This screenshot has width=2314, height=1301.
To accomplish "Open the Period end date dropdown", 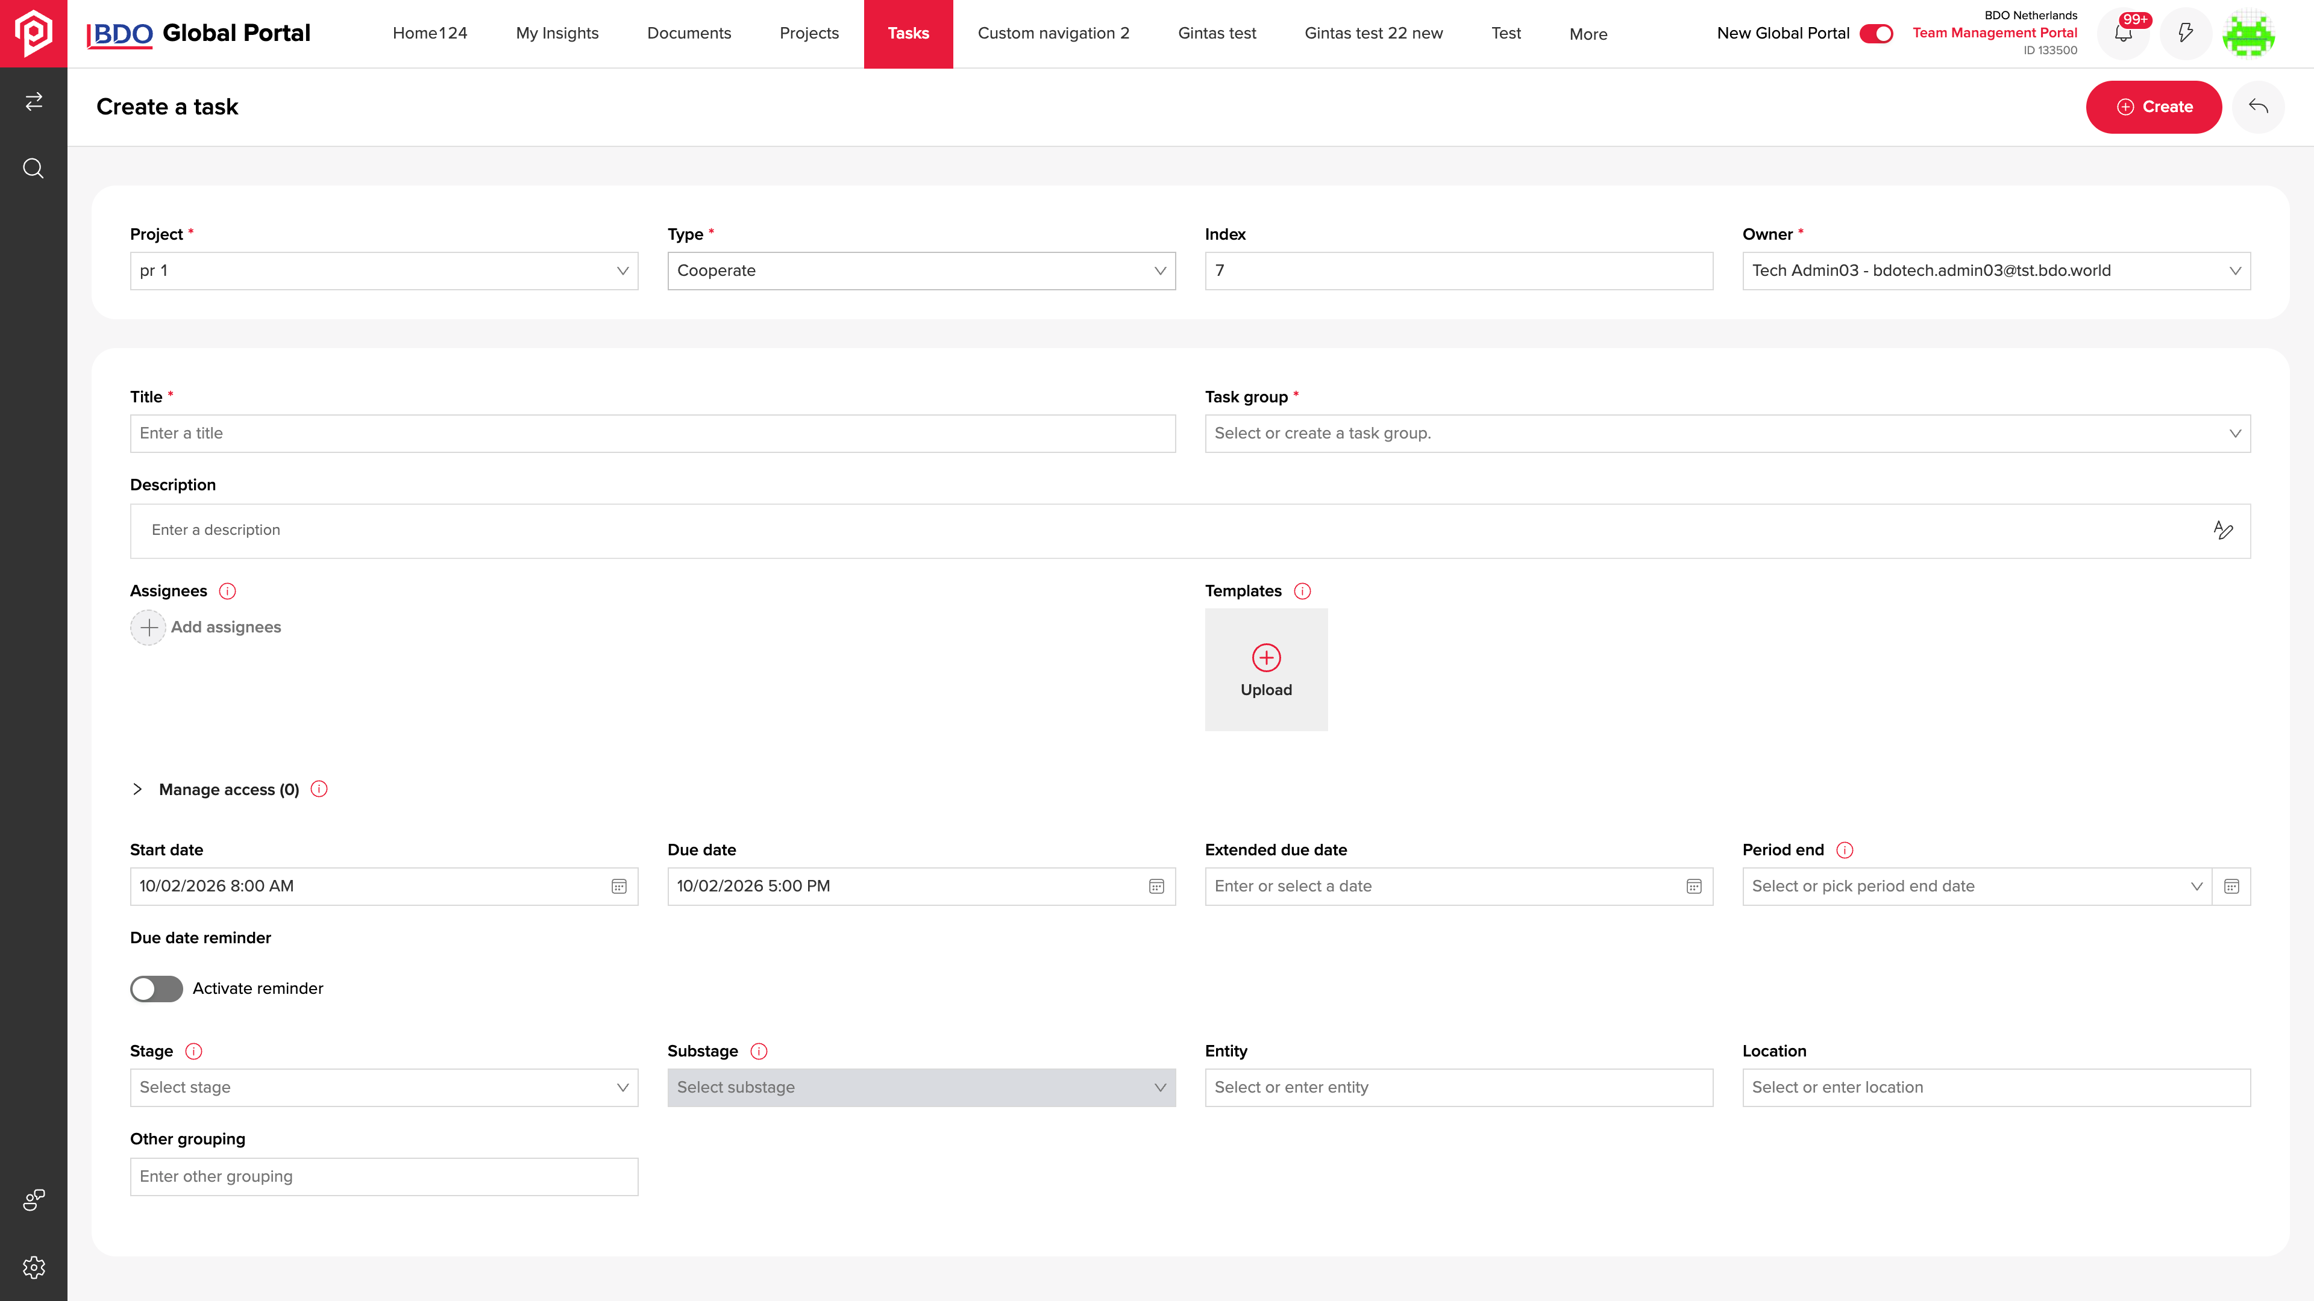I will coord(1977,886).
